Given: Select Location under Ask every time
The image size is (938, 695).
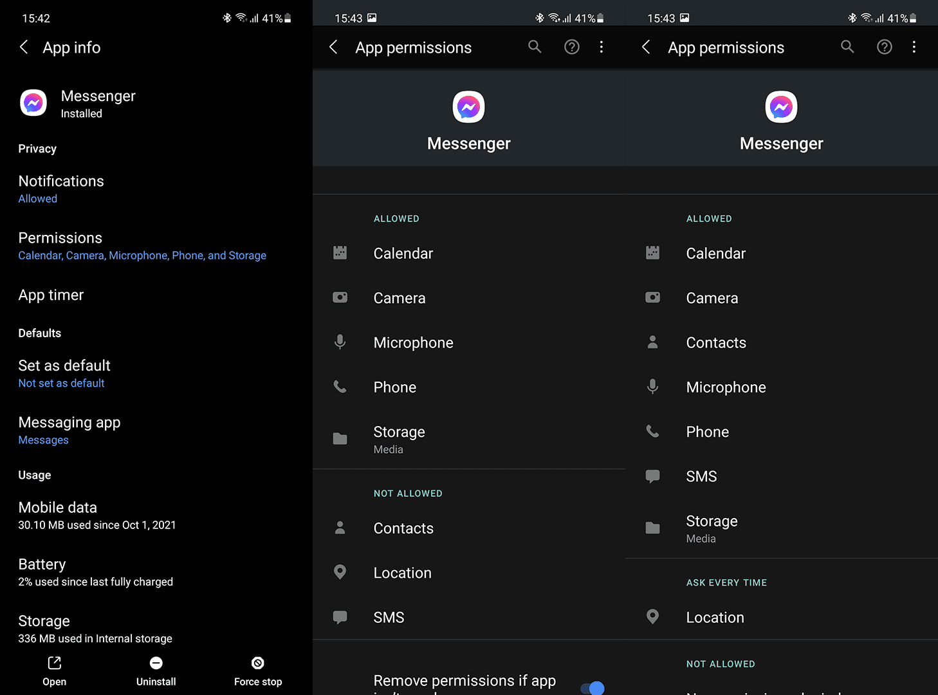Looking at the screenshot, I should click(782, 617).
